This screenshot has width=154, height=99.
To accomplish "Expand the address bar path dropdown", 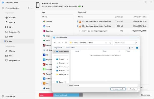I will 106,43.
